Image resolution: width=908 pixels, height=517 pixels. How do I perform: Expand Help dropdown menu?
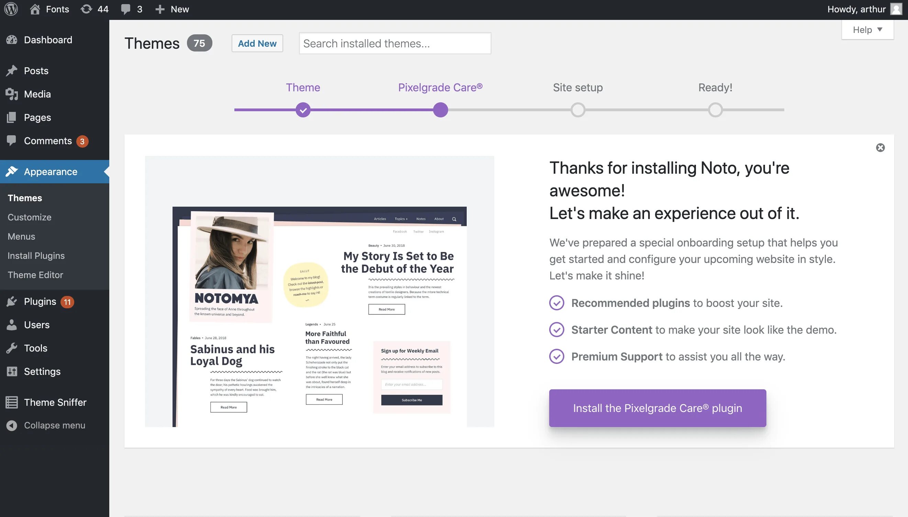point(867,29)
